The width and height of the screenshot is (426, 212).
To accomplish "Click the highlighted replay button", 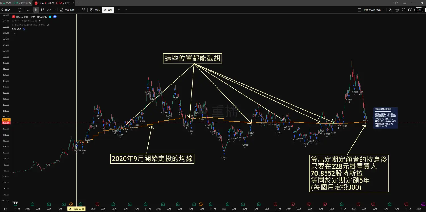I will tap(108, 10).
